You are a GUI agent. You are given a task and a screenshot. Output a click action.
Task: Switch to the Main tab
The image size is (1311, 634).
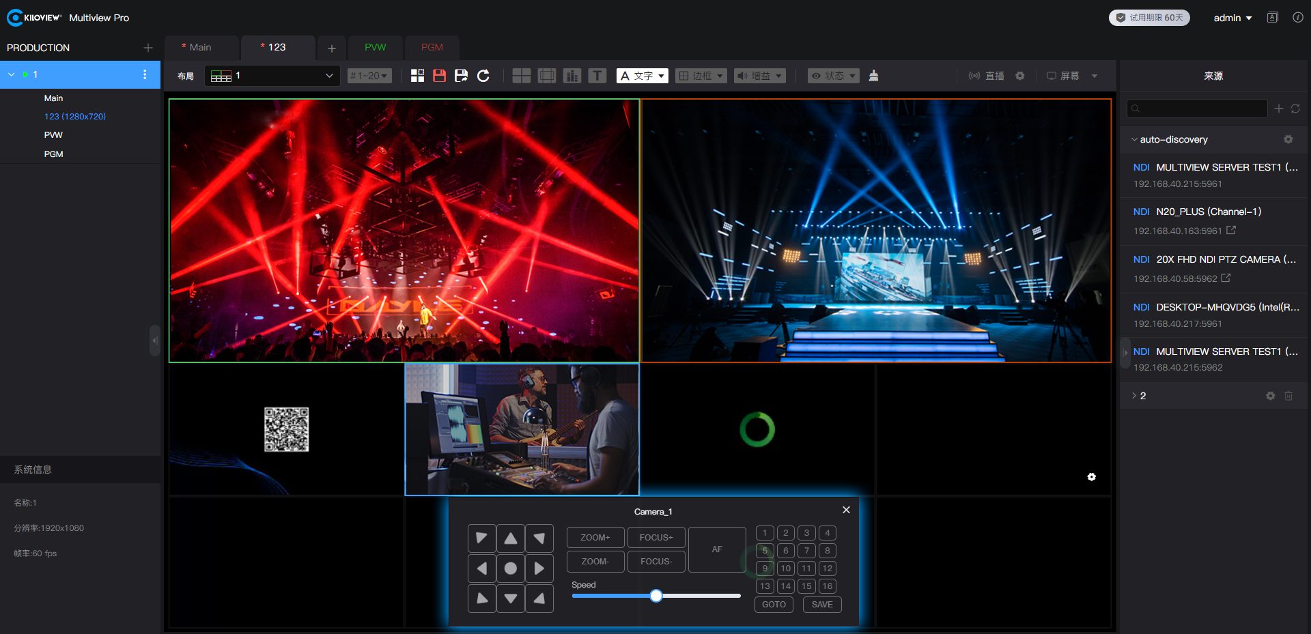click(200, 47)
